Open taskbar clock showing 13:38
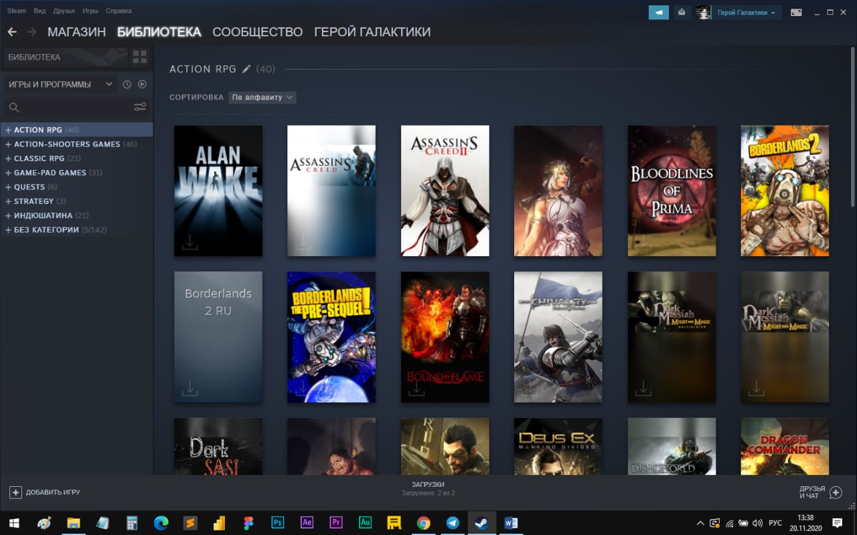The height and width of the screenshot is (535, 857). pyautogui.click(x=805, y=523)
